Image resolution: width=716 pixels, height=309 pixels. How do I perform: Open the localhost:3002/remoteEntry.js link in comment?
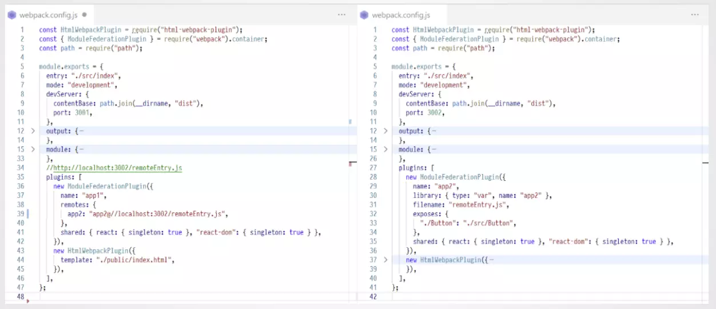coord(118,168)
